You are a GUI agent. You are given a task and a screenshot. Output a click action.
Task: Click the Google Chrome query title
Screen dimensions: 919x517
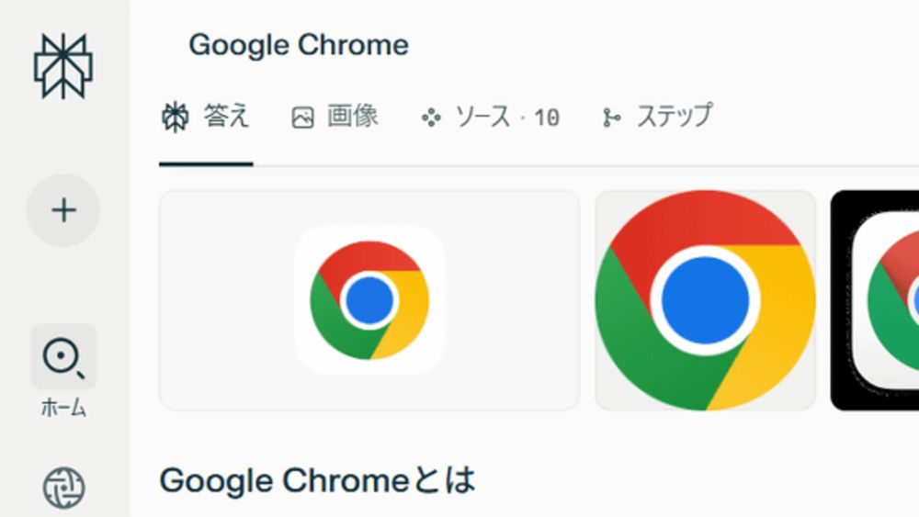pos(299,45)
